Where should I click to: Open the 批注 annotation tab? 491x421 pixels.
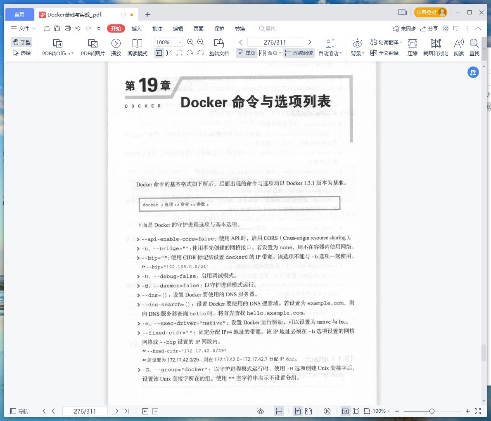click(157, 28)
